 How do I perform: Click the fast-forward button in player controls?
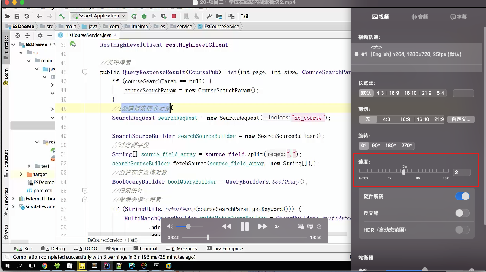263,226
